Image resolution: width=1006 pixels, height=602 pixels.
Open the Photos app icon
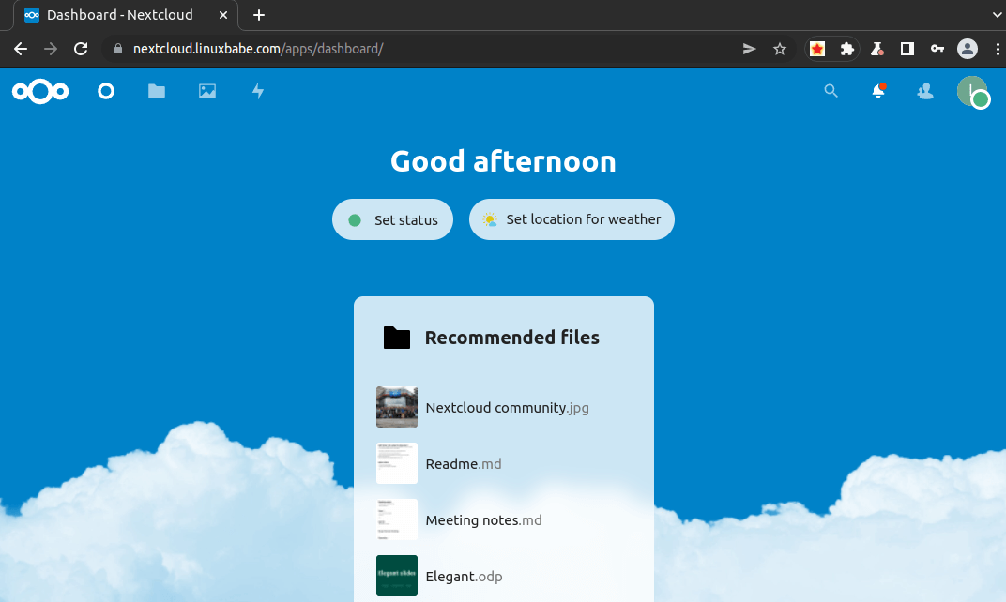[207, 91]
